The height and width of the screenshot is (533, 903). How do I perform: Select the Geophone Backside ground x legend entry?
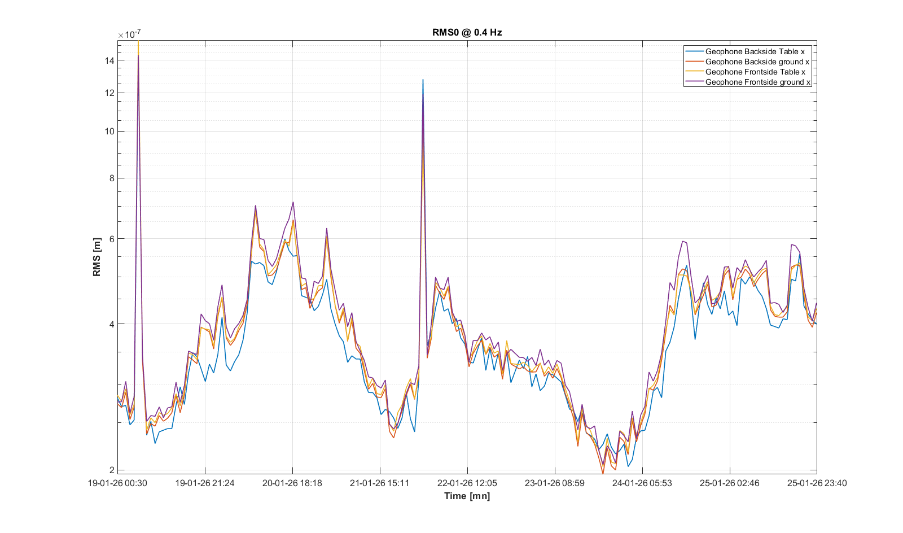pyautogui.click(x=757, y=62)
